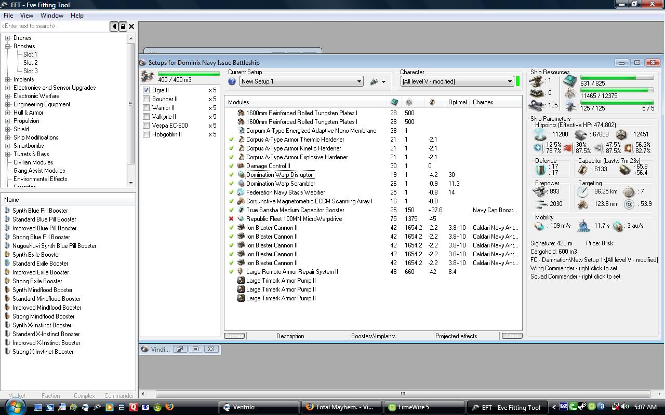
Task: Click the CPU column header icon in Modules
Action: pyautogui.click(x=394, y=102)
